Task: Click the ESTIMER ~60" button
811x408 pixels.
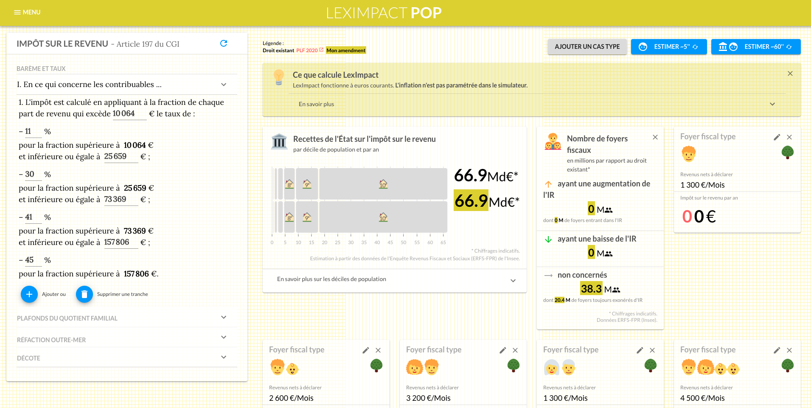Action: pos(756,47)
